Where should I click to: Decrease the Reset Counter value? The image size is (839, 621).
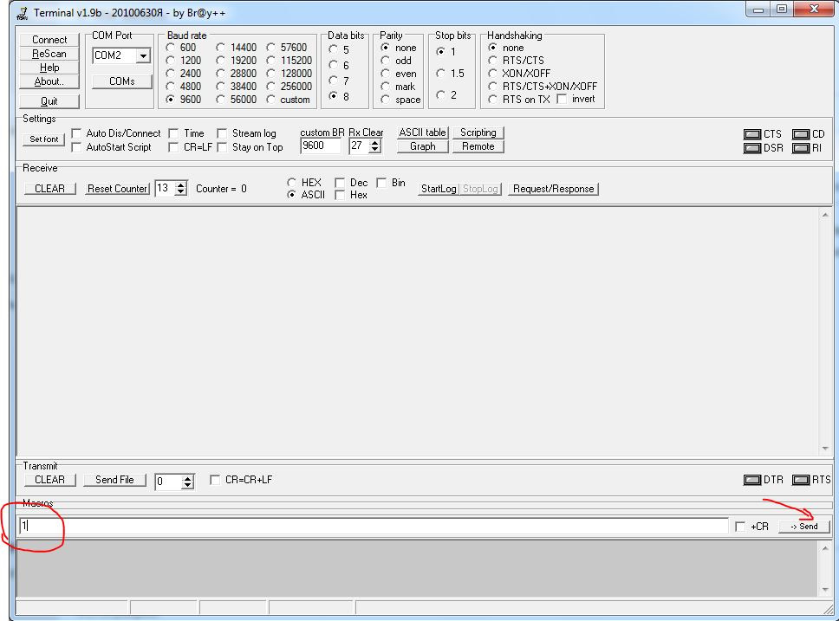181,192
